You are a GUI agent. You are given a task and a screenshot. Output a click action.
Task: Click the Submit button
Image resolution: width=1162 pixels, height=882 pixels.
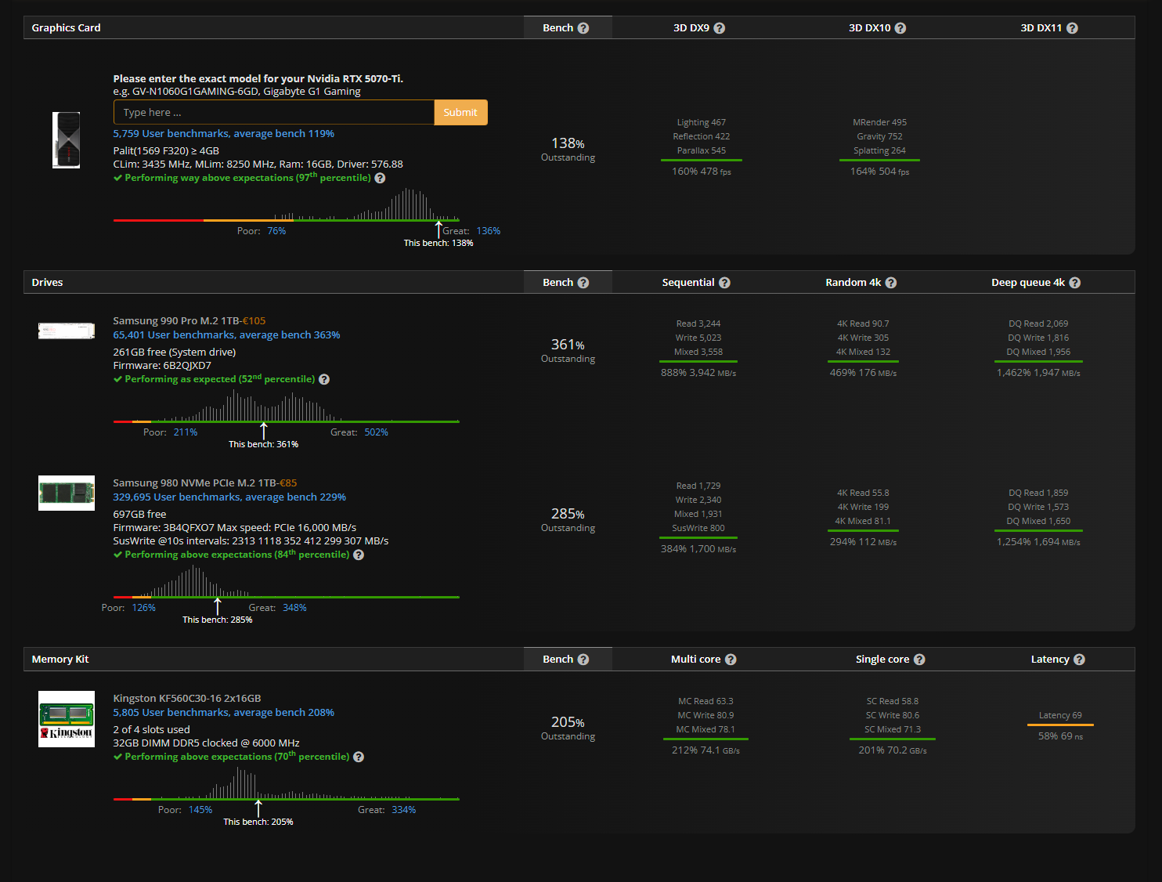coord(460,112)
